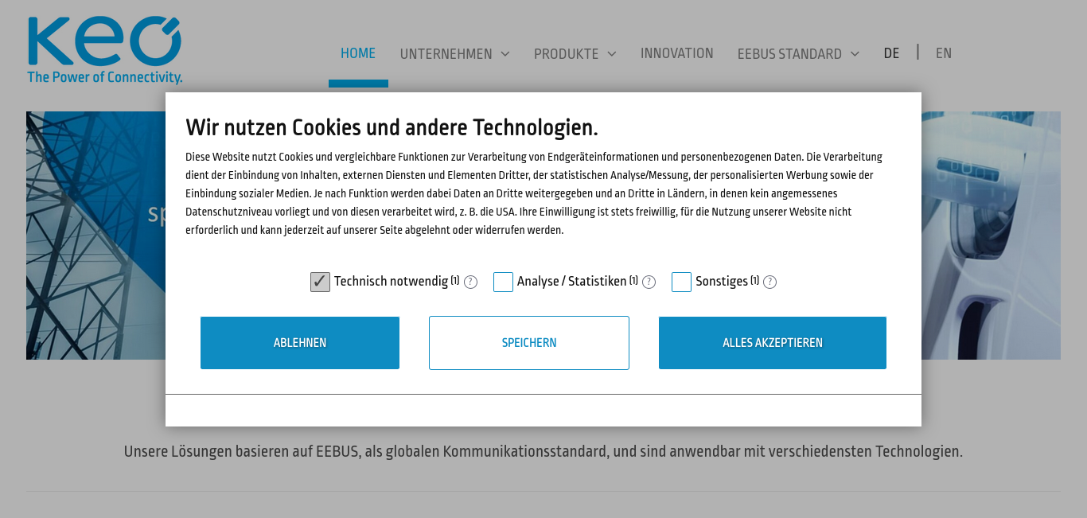The width and height of the screenshot is (1087, 518).
Task: Open help icon beside Technisch notwendig
Action: click(x=470, y=282)
